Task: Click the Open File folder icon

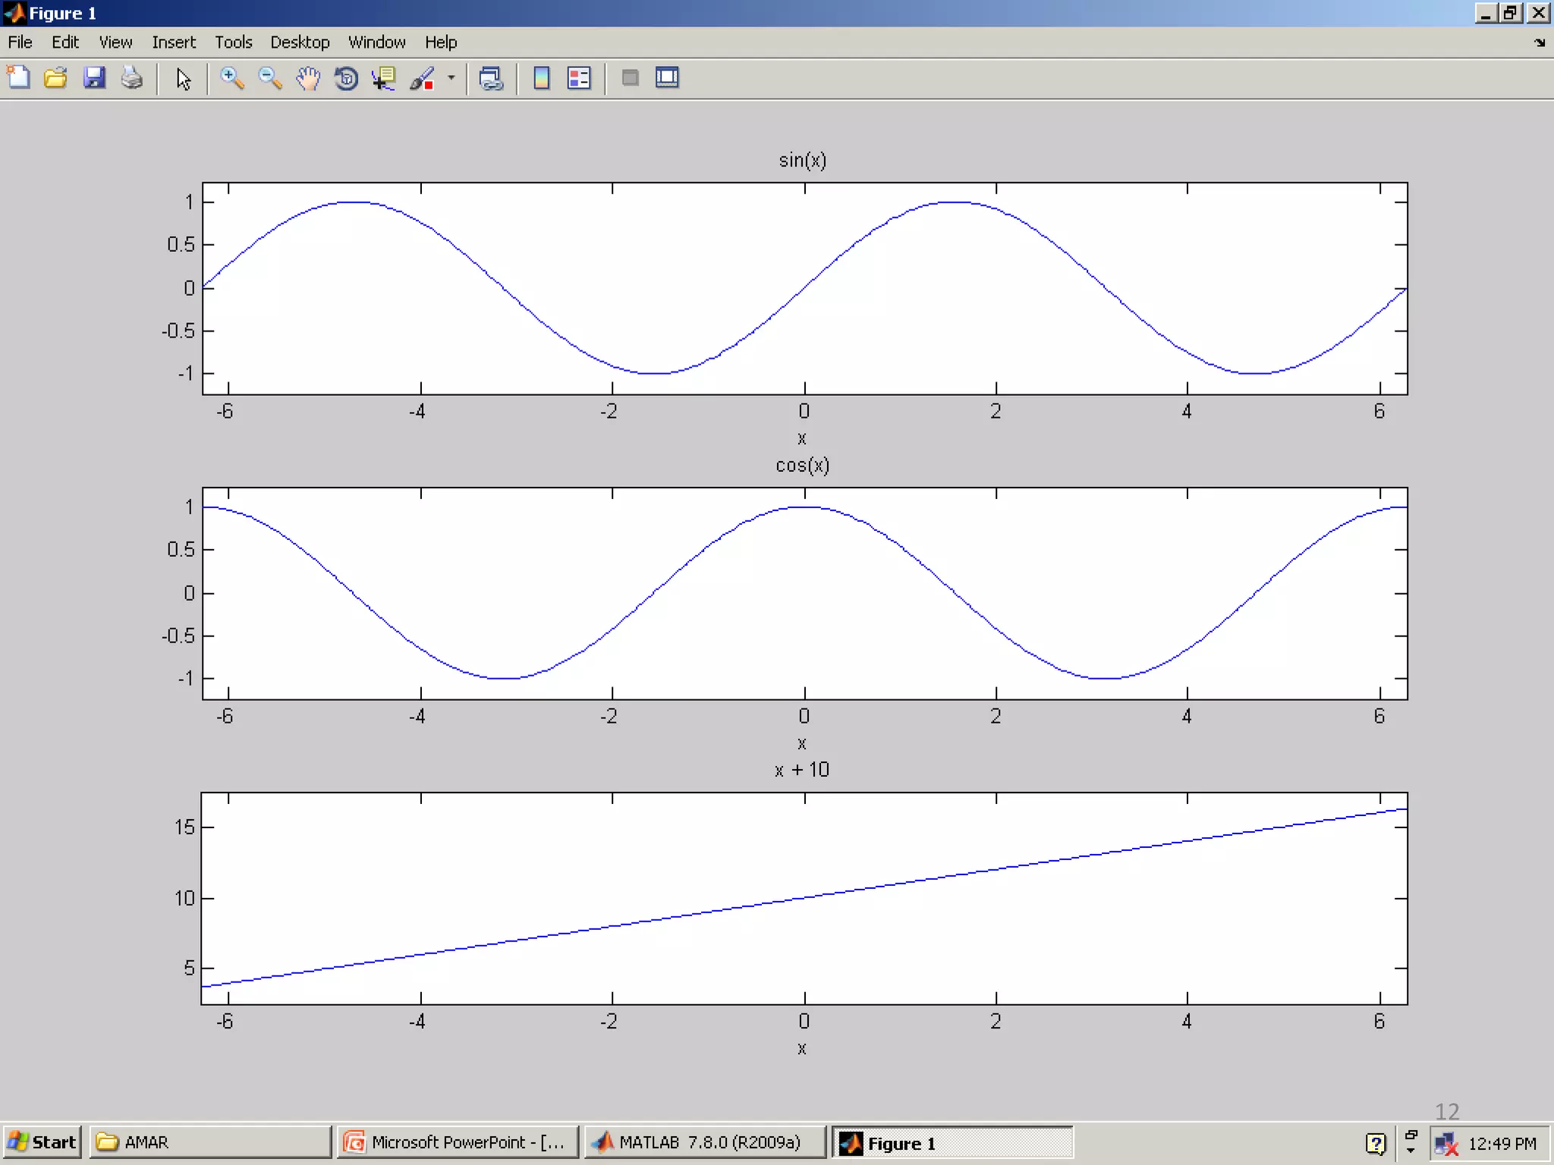Action: [x=55, y=78]
